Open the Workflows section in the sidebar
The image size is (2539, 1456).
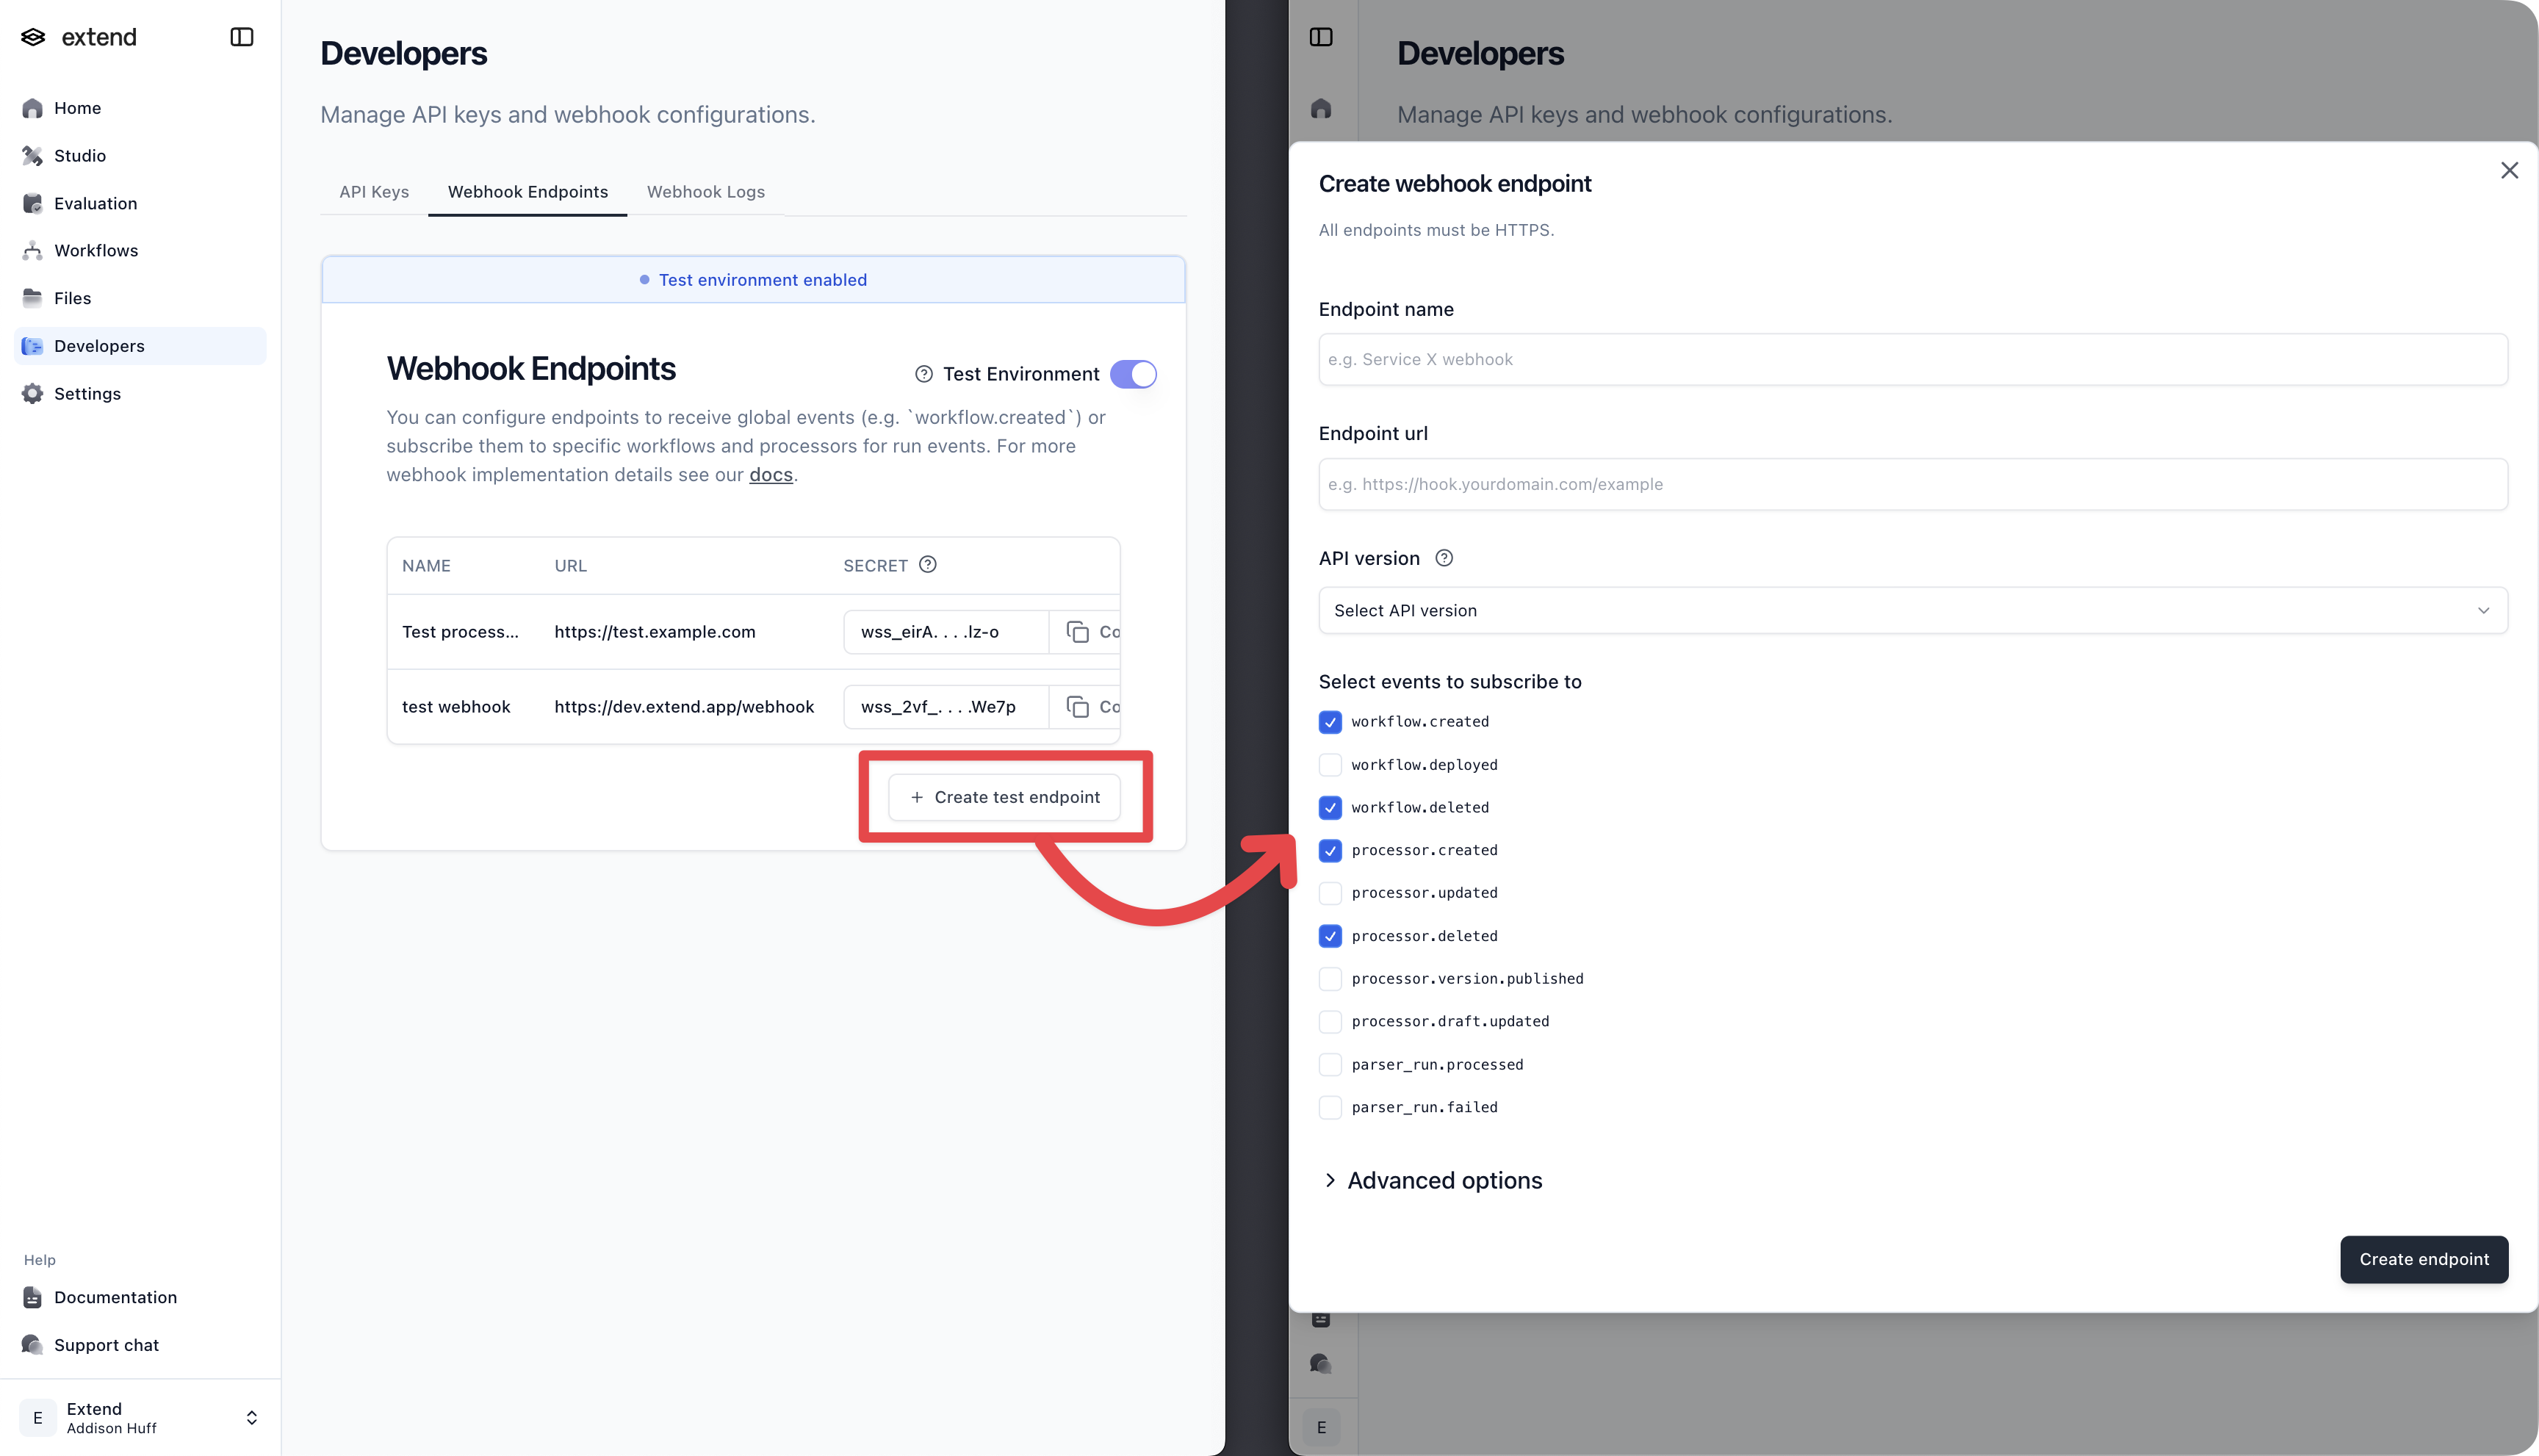pos(96,250)
